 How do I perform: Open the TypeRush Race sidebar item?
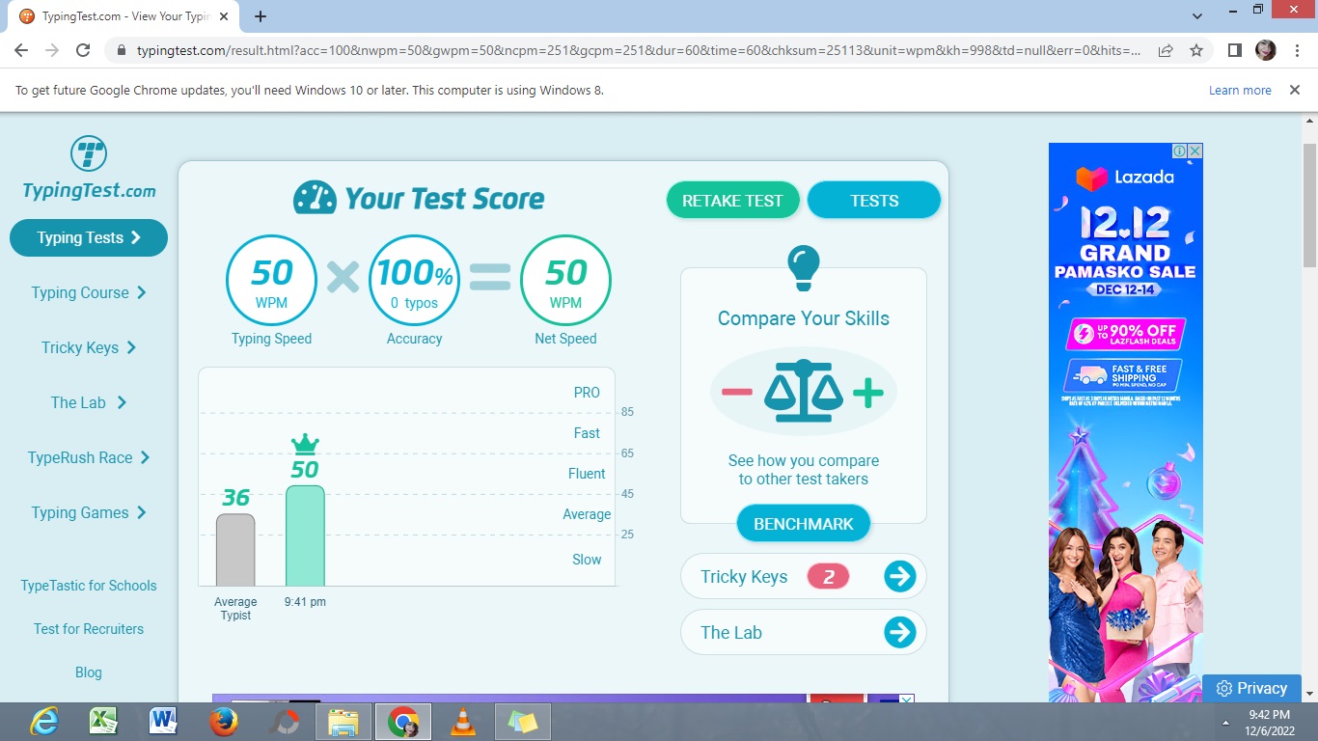click(x=89, y=457)
